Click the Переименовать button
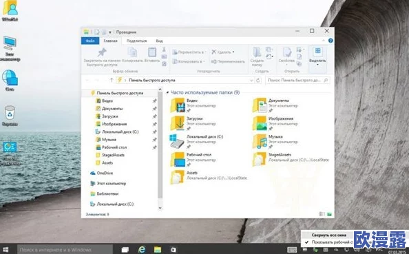The image size is (409, 254). click(228, 61)
